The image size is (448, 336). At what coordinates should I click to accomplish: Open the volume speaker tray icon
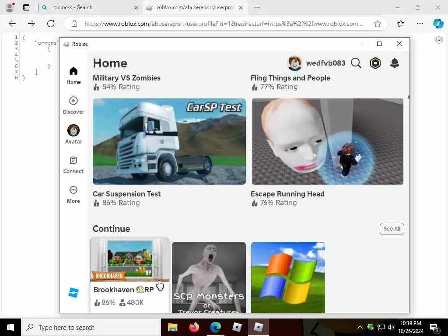pyautogui.click(x=391, y=327)
